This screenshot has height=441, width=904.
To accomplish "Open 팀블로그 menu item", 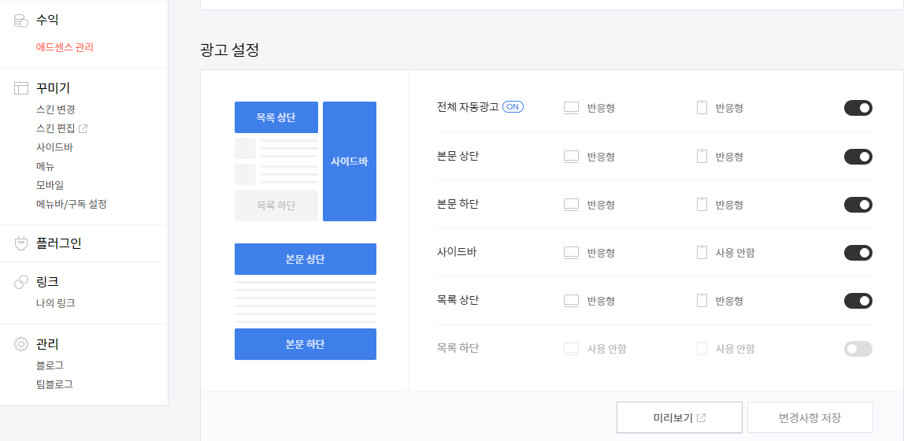I will pos(54,384).
